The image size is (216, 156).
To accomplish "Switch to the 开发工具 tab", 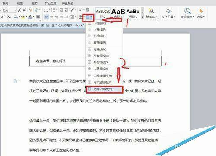I will tap(51, 3).
